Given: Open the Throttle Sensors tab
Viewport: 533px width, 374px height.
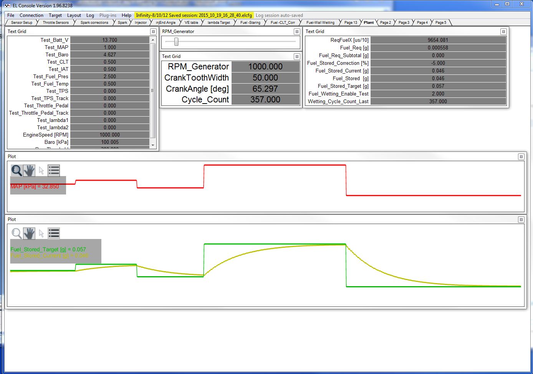Looking at the screenshot, I should [x=56, y=23].
